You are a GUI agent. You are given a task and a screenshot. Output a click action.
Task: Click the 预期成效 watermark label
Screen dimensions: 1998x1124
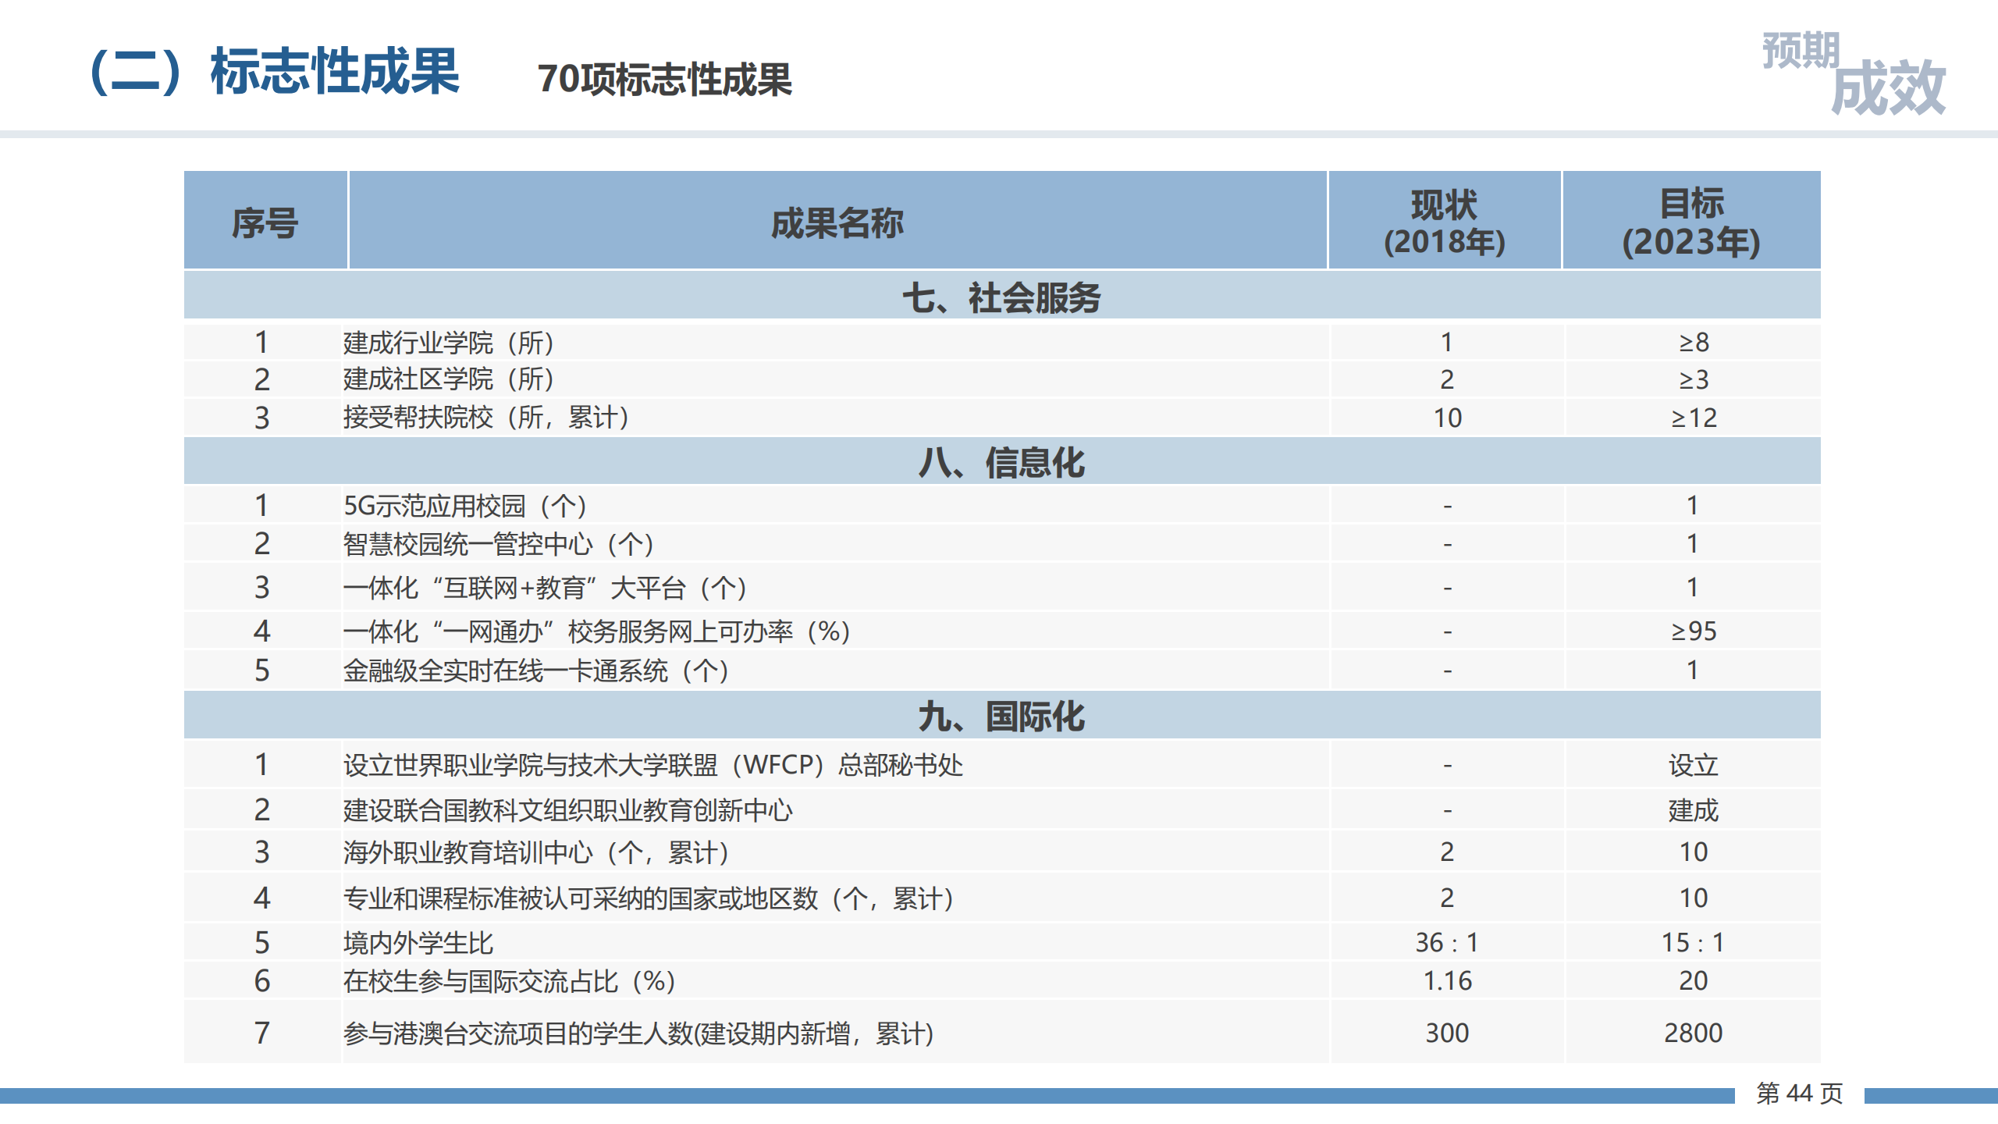[x=1854, y=74]
